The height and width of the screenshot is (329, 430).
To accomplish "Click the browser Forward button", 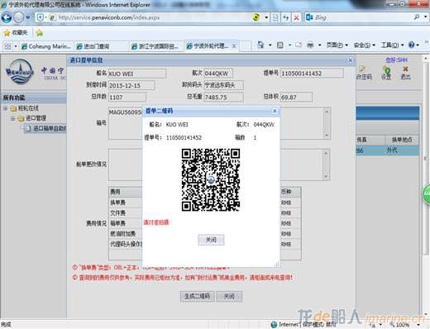I will pos(19,17).
